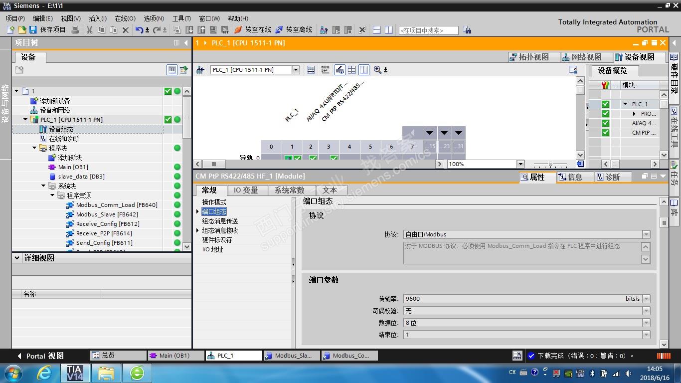
Task: Open the TIA V14 taskbar icon
Action: pyautogui.click(x=75, y=373)
